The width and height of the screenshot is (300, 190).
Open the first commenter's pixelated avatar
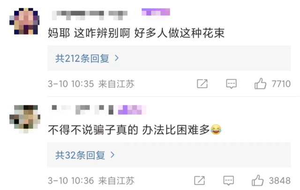pyautogui.click(x=24, y=21)
